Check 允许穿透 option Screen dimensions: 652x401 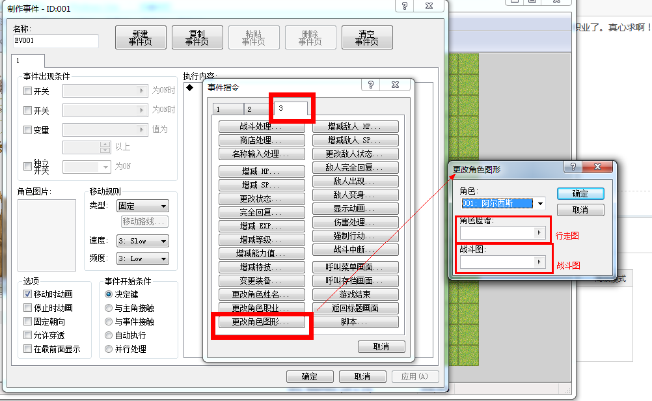point(28,335)
